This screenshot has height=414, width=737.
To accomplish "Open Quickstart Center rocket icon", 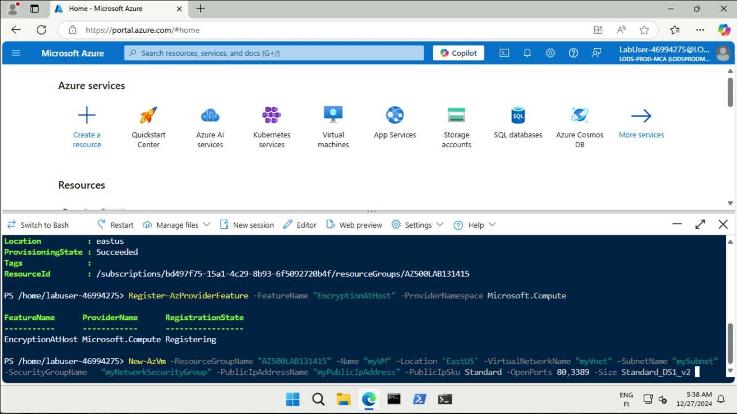I will pyautogui.click(x=149, y=116).
